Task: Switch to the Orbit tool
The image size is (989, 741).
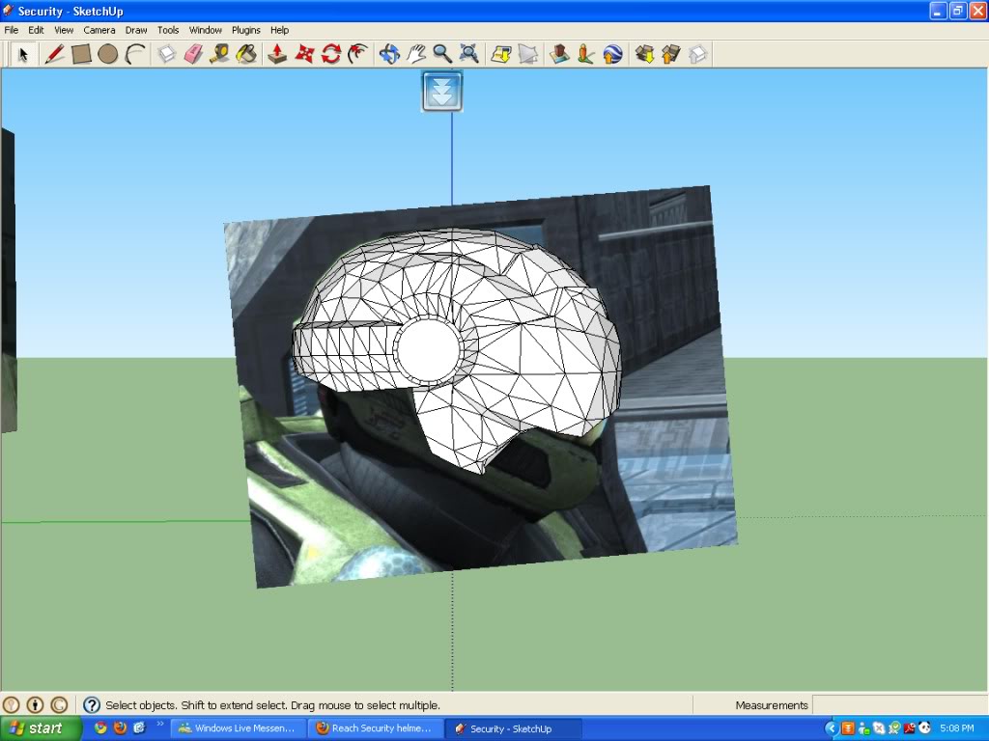Action: click(x=389, y=55)
